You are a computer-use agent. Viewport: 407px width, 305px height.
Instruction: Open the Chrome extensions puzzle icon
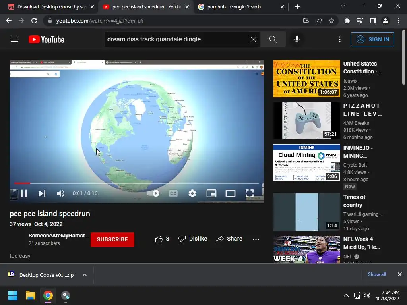347,21
